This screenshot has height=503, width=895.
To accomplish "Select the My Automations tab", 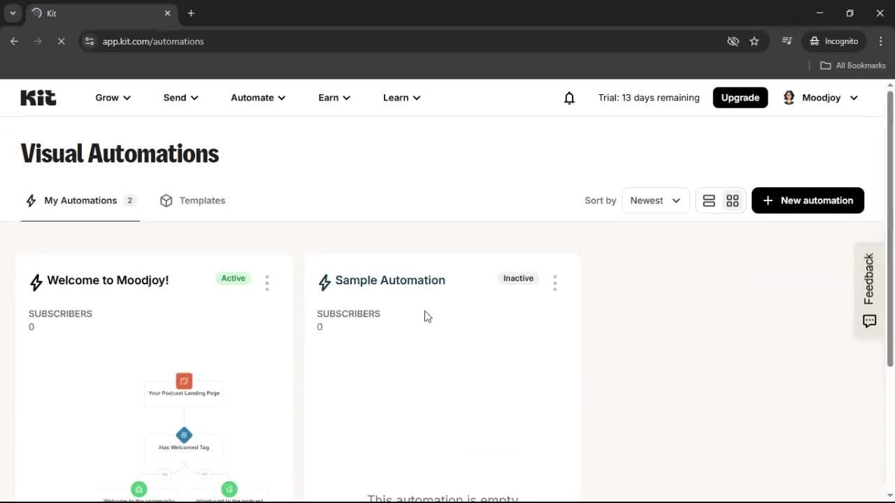I will point(80,201).
